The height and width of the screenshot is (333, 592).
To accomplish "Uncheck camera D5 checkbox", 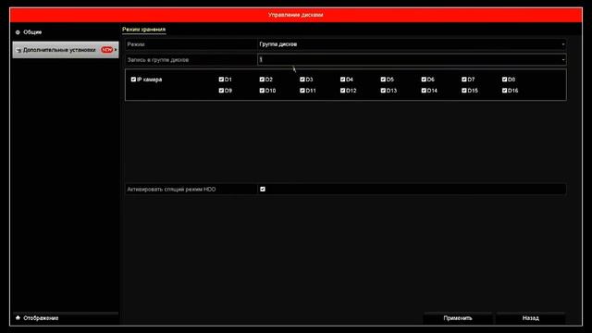I will pos(383,80).
